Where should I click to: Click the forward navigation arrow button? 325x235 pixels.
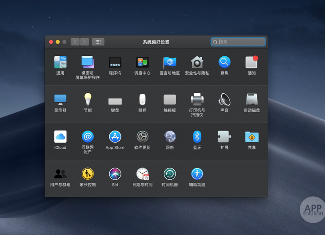tap(84, 42)
